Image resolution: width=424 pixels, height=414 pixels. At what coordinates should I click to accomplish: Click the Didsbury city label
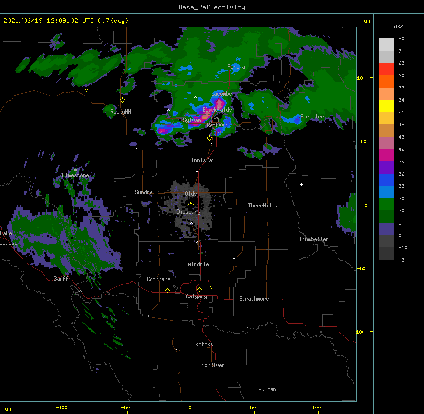tap(189, 212)
